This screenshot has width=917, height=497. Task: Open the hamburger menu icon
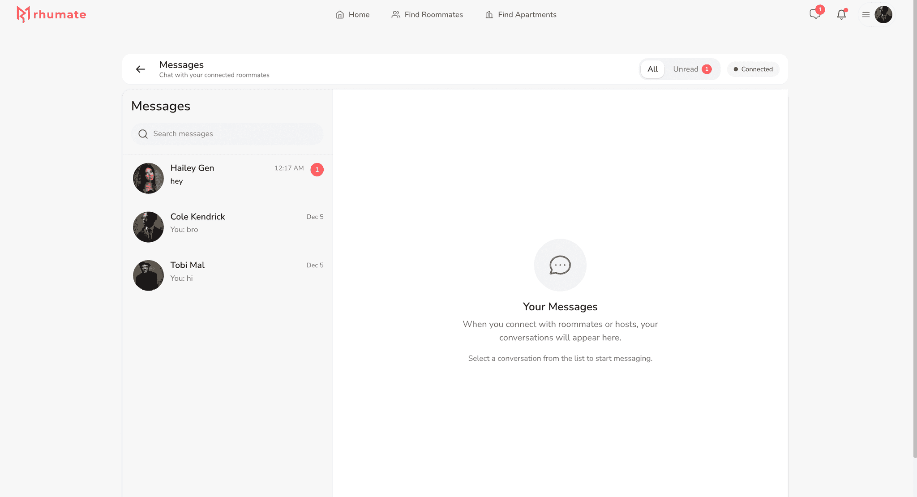pos(866,14)
